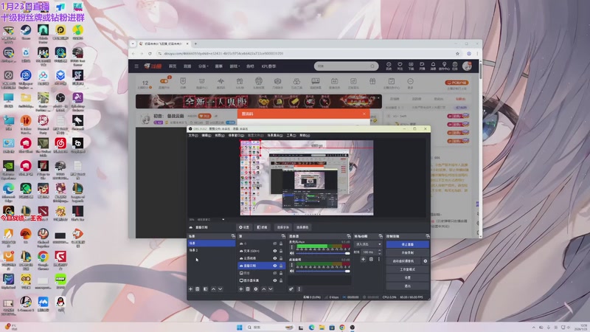
Task: Open audio mixer three-dot menu at bottom
Action: click(x=299, y=289)
